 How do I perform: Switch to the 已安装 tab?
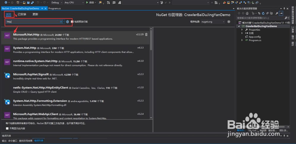tap(22, 14)
